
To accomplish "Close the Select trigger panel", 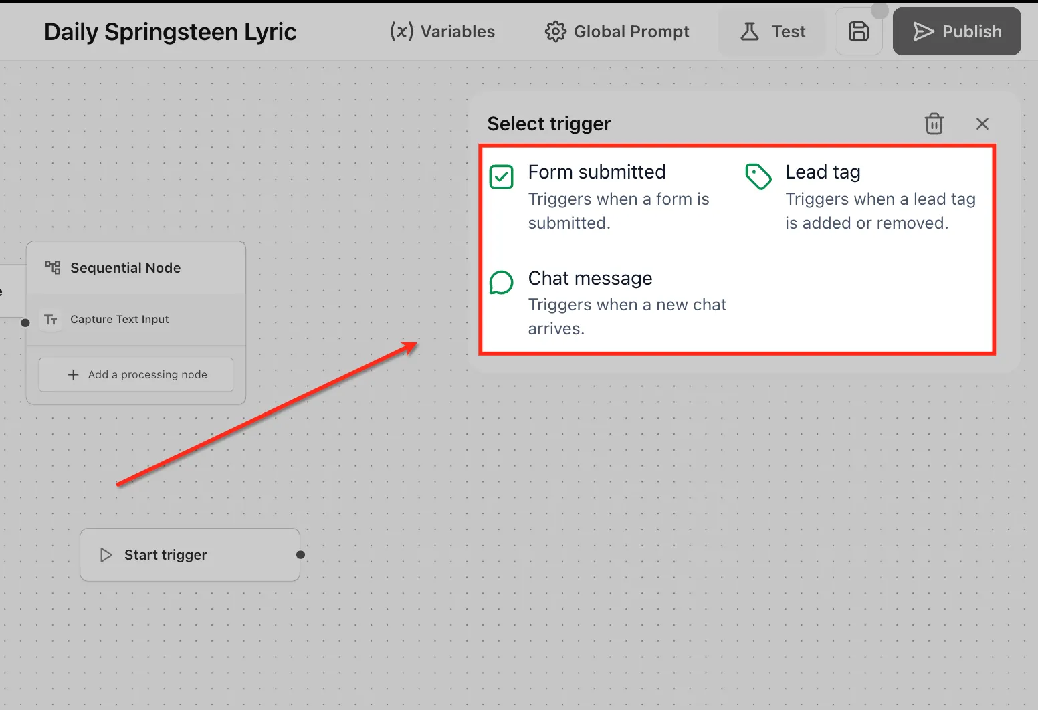I will point(982,124).
